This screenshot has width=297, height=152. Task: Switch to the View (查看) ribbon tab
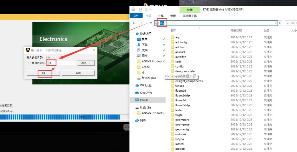(173, 16)
